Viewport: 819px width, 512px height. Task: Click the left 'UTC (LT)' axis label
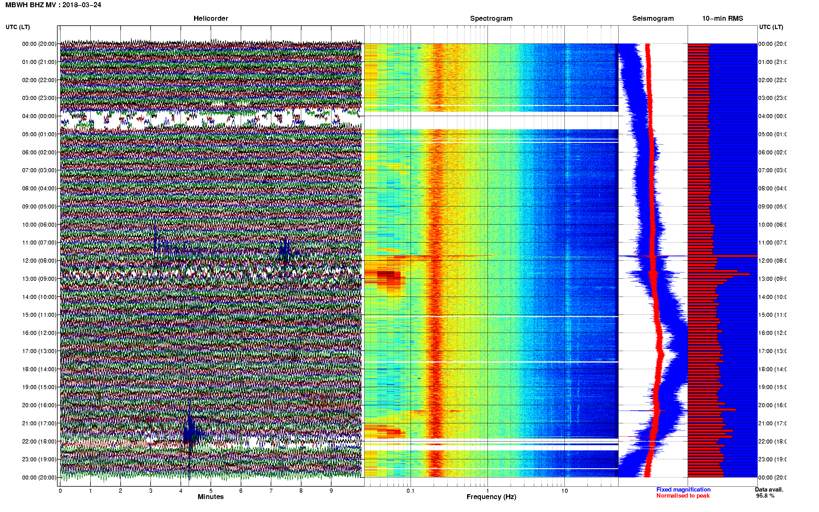click(18, 27)
